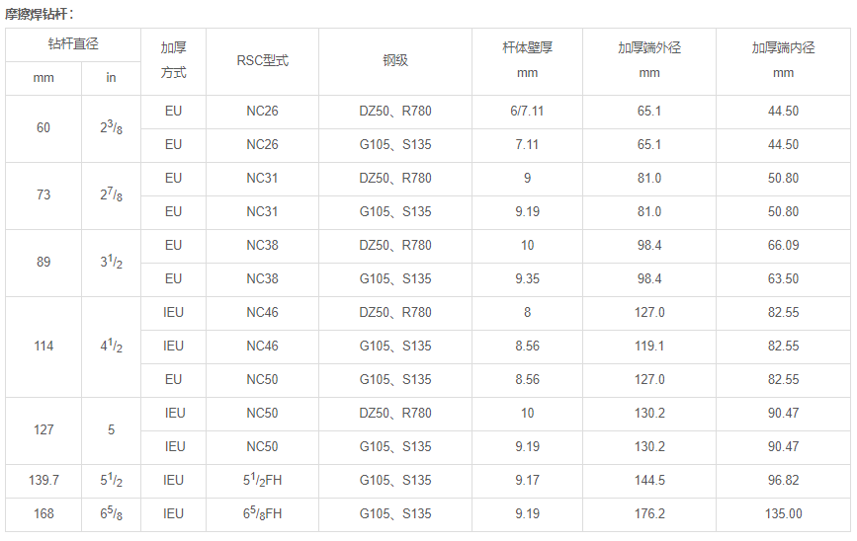
Task: Select the 6⁵/₈FH connection type cell
Action: [262, 513]
